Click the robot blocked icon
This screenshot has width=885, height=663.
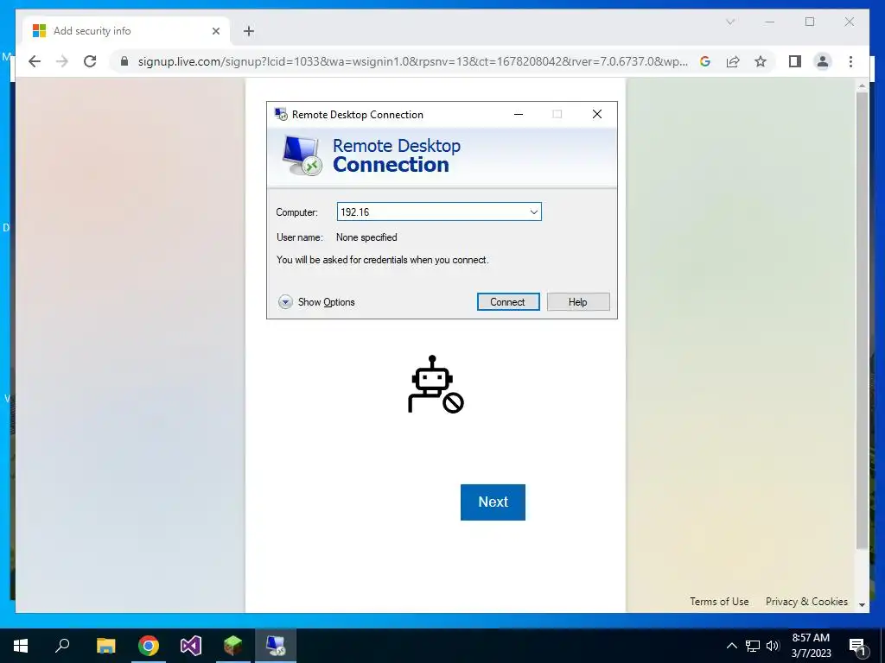(436, 384)
